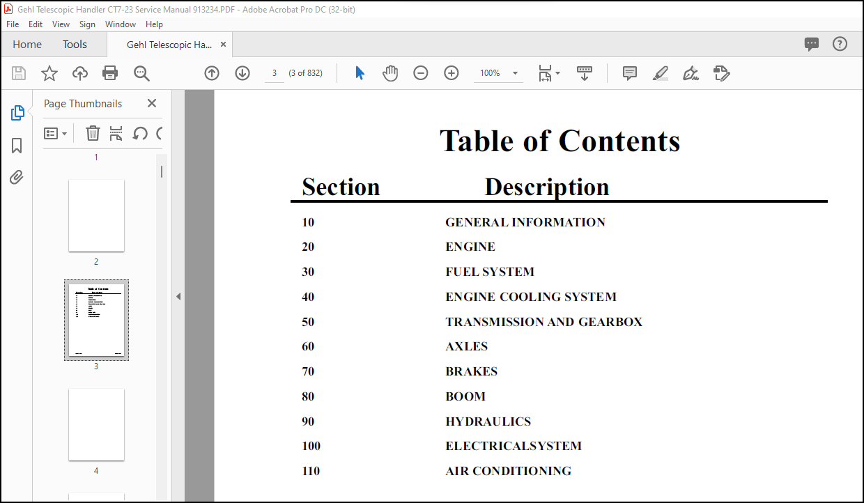Click the fit page width icon
The width and height of the screenshot is (864, 503).
(545, 73)
